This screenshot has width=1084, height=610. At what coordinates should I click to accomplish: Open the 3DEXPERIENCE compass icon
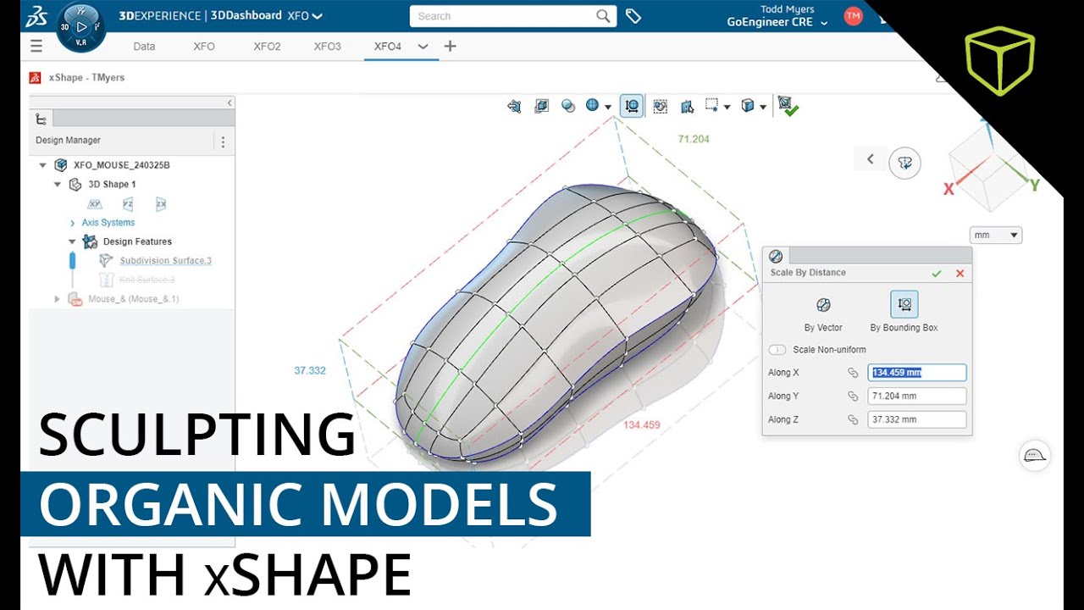coord(80,26)
